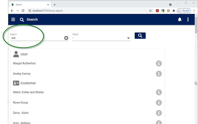The width and height of the screenshot is (198, 124).
Task: Click the Customer section card icon
Action: tap(16, 83)
